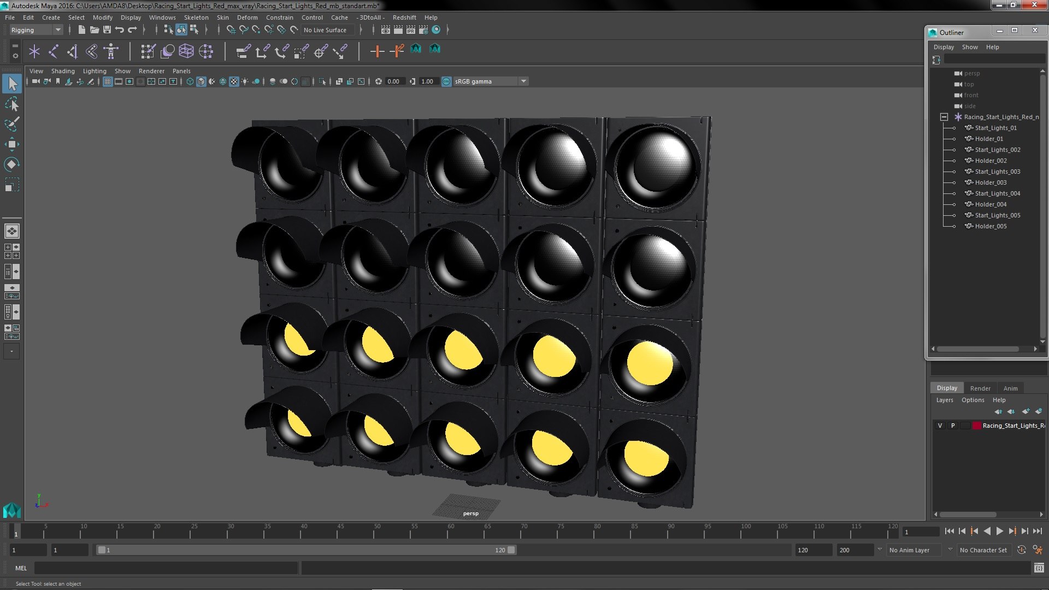
Task: Choose the Move tool in the toolbox
Action: pyautogui.click(x=11, y=144)
